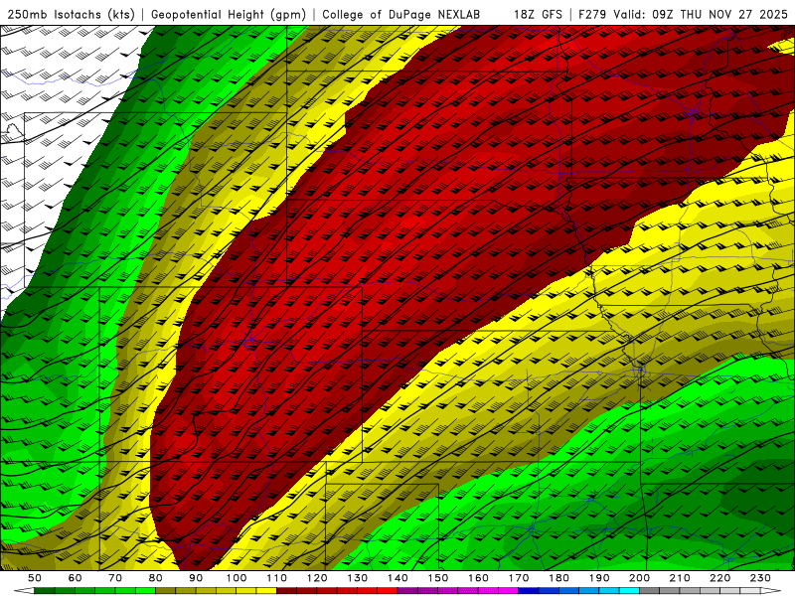Viewport: 795px width, 596px height.
Task: Click the 100 label on the legend scale
Action: [x=237, y=578]
